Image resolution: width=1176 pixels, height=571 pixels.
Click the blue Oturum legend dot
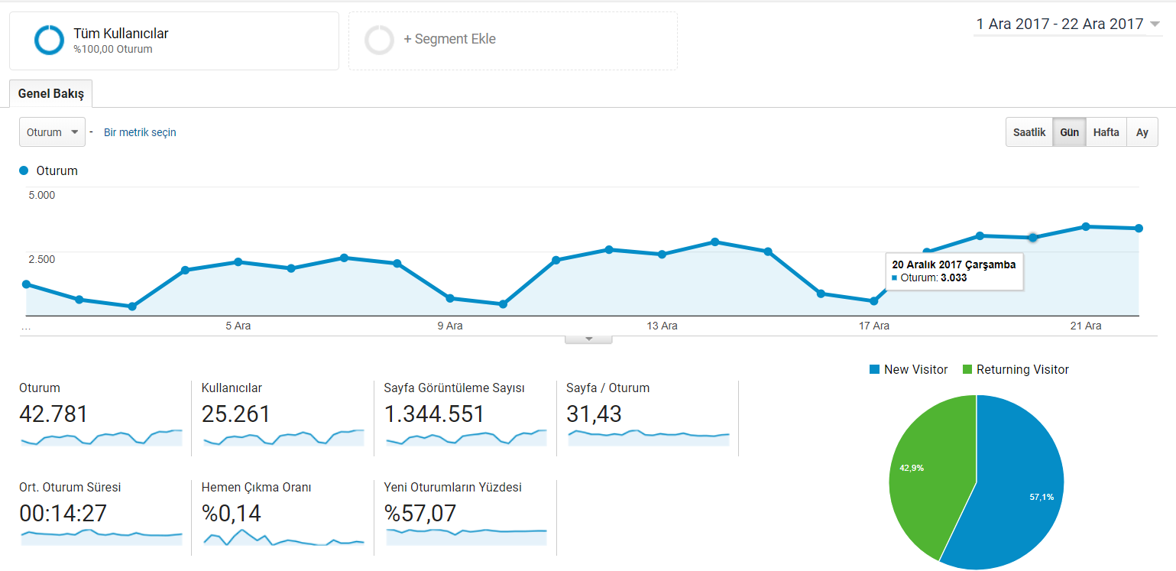(24, 170)
